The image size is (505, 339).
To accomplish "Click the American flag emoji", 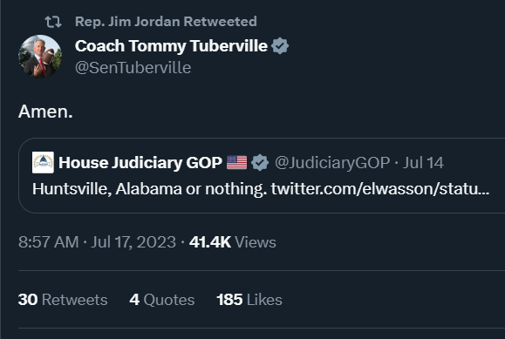I will pos(236,163).
